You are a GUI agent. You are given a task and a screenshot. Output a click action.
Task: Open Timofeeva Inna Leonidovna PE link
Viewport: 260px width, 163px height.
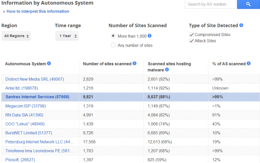tap(39, 151)
